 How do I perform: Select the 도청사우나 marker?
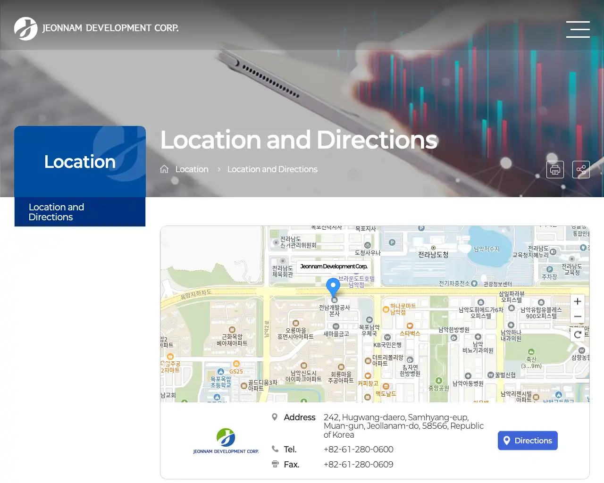pos(368,245)
